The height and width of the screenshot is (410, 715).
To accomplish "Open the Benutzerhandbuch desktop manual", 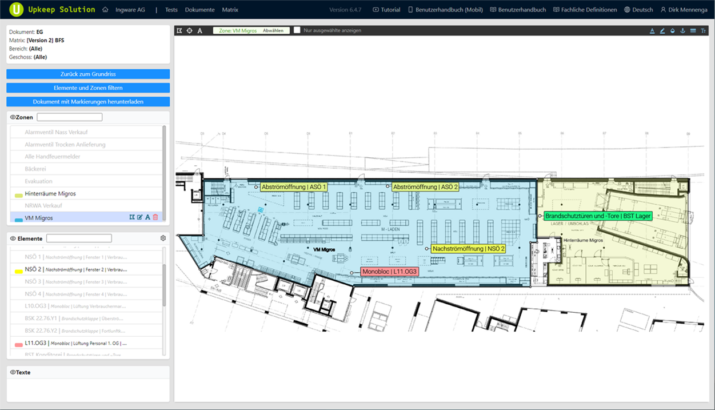I will (x=518, y=10).
